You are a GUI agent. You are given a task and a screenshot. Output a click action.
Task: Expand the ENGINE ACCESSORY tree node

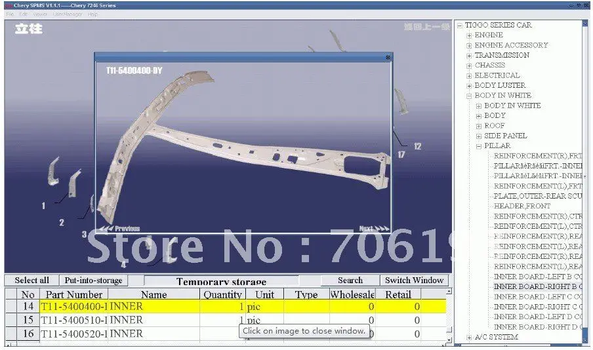(x=469, y=46)
